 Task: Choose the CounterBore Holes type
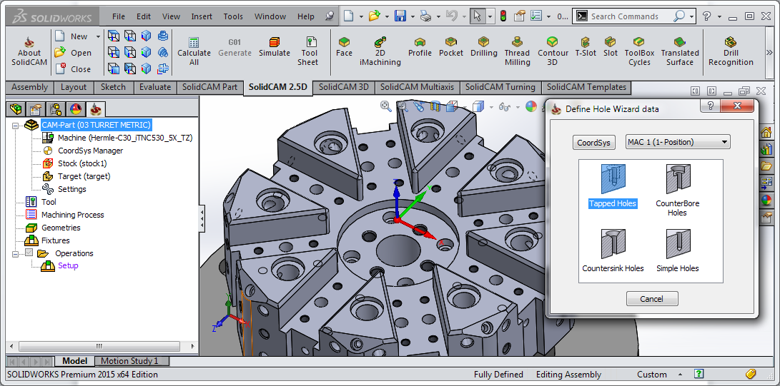click(678, 190)
